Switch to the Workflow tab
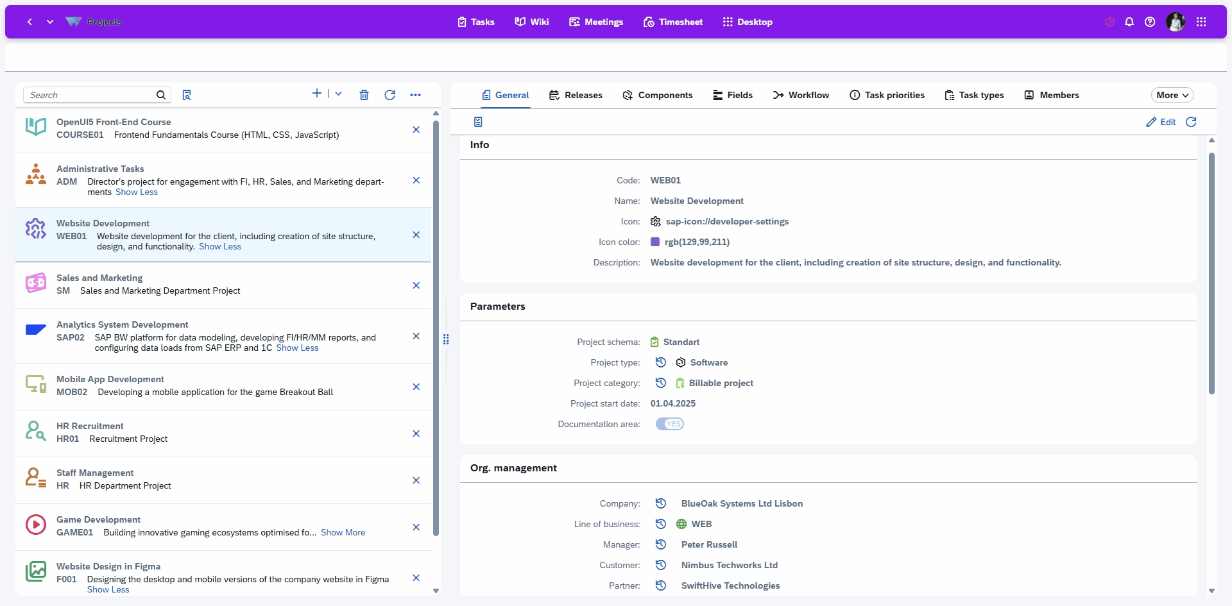This screenshot has height=606, width=1232. [801, 95]
